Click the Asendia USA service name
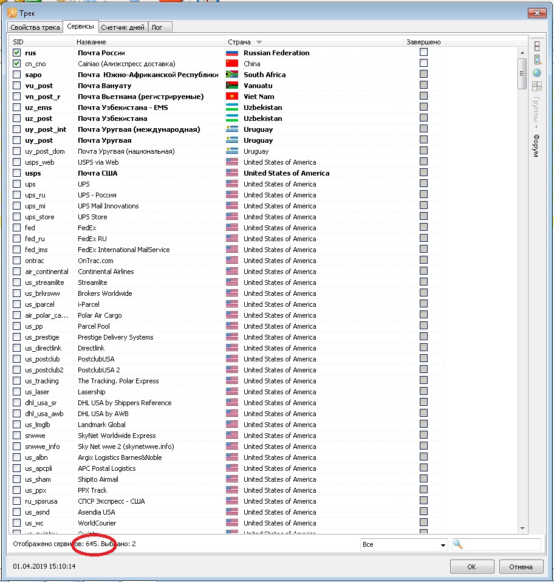 pos(97,512)
